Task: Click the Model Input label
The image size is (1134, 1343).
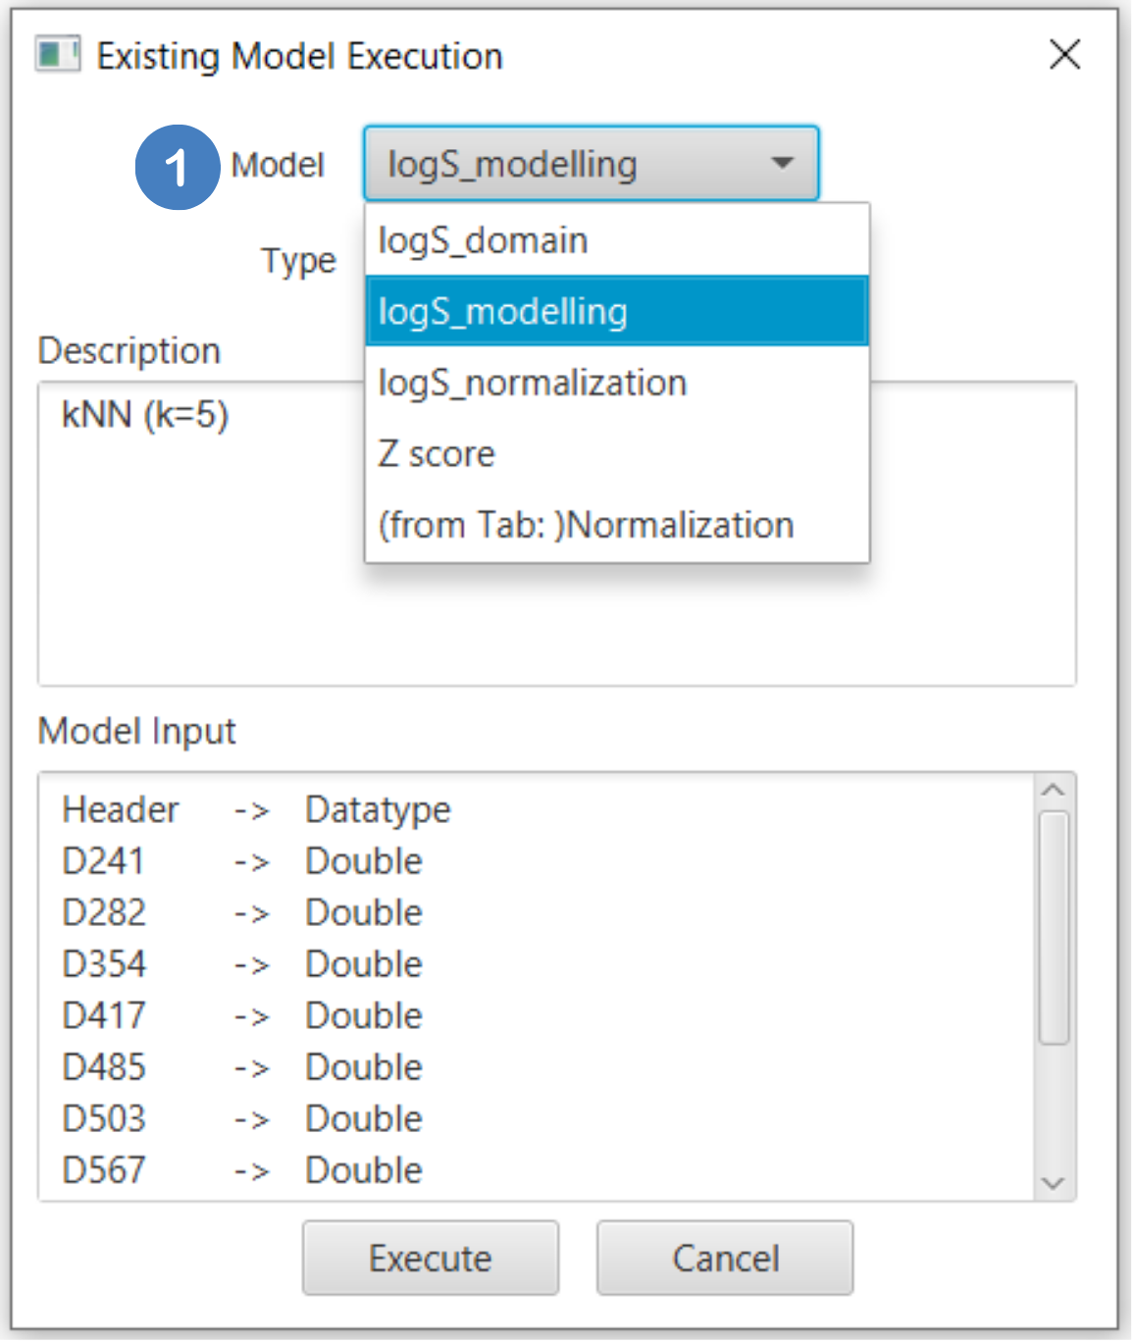Action: (137, 732)
